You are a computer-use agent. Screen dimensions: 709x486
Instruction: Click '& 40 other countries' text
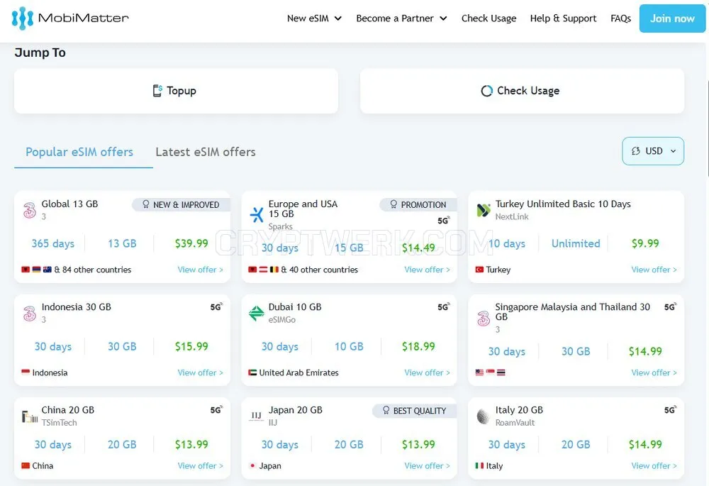[320, 270]
